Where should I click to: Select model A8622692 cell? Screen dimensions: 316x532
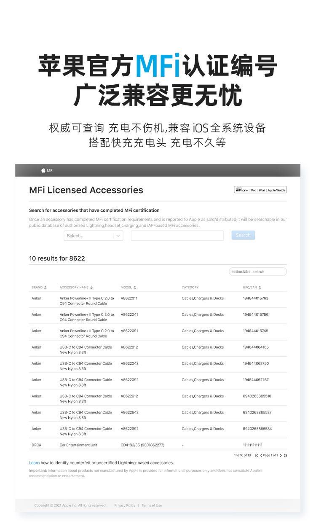(x=129, y=429)
